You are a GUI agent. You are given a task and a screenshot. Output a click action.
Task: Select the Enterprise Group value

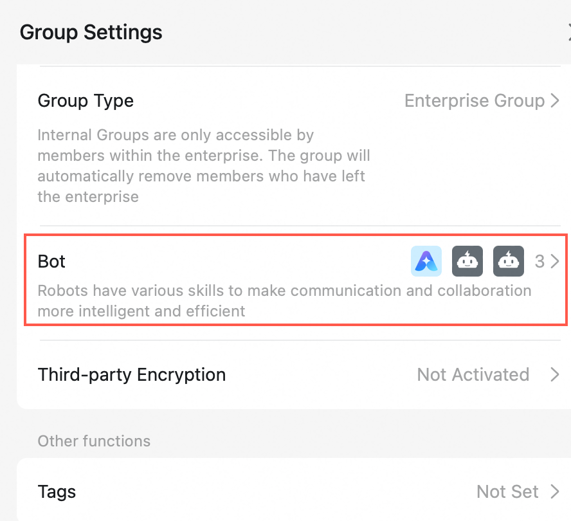pyautogui.click(x=474, y=101)
